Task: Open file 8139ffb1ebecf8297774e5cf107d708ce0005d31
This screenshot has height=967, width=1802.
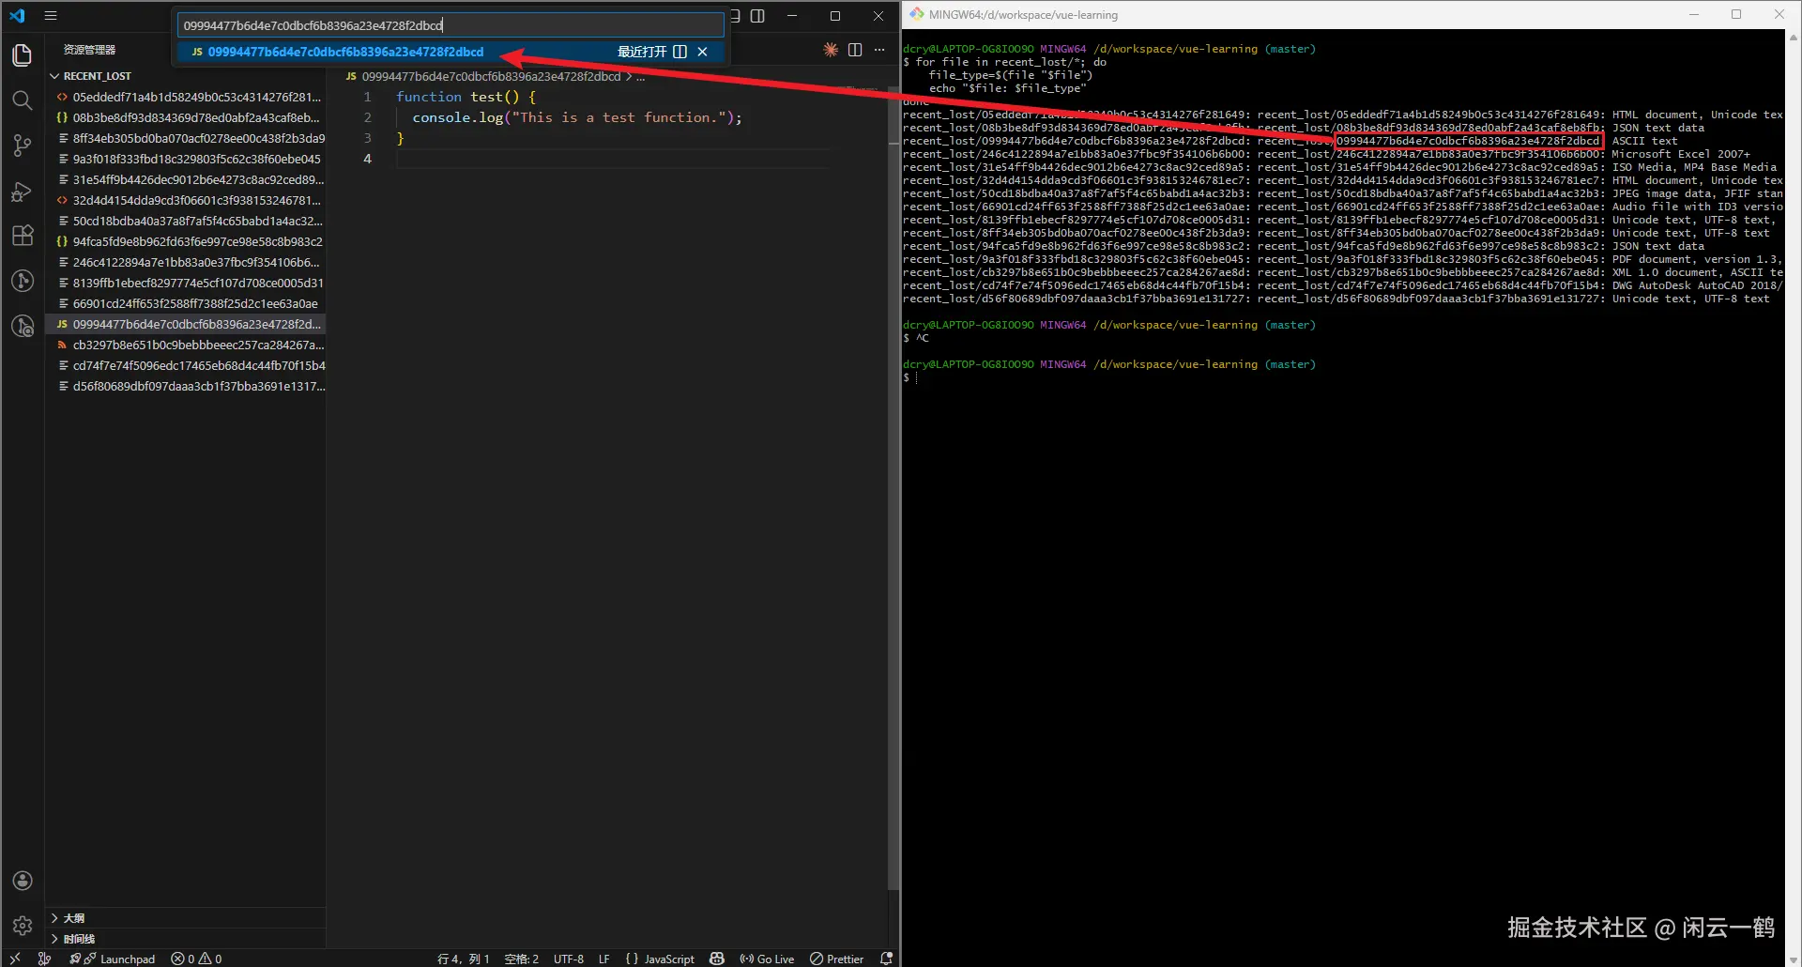Action: coord(186,283)
